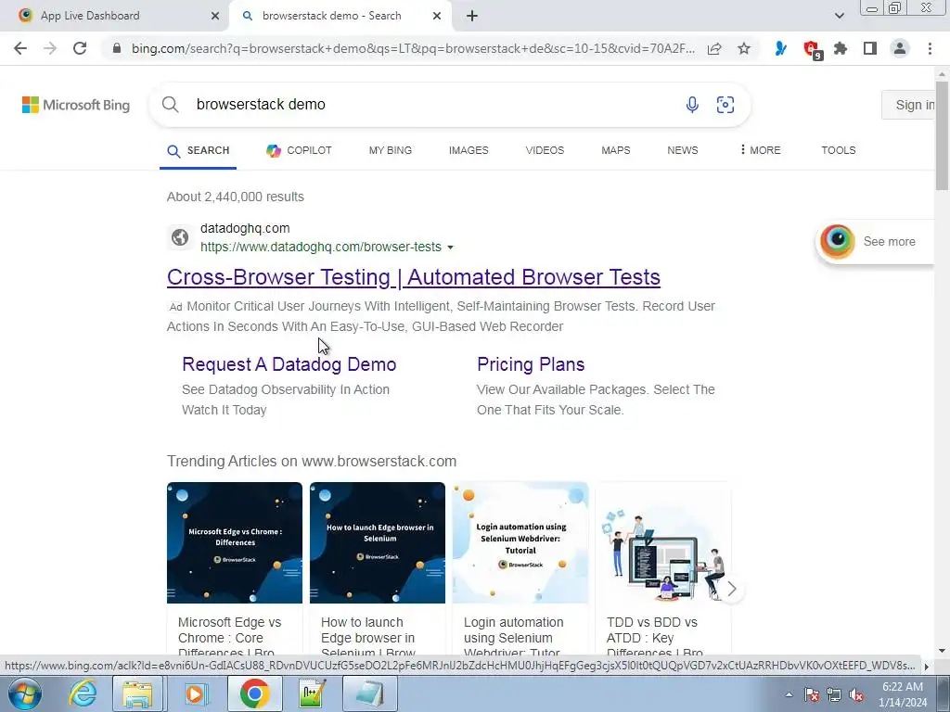Open the Microsoft Edge vs Chrome thumbnail
This screenshot has height=712, width=950.
coord(235,542)
